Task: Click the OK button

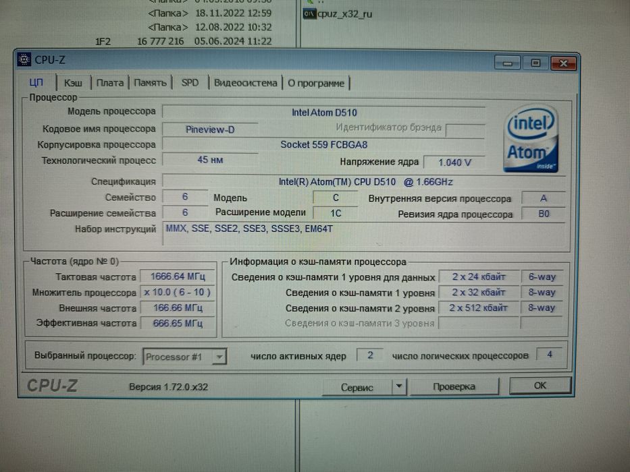Action: pos(540,385)
